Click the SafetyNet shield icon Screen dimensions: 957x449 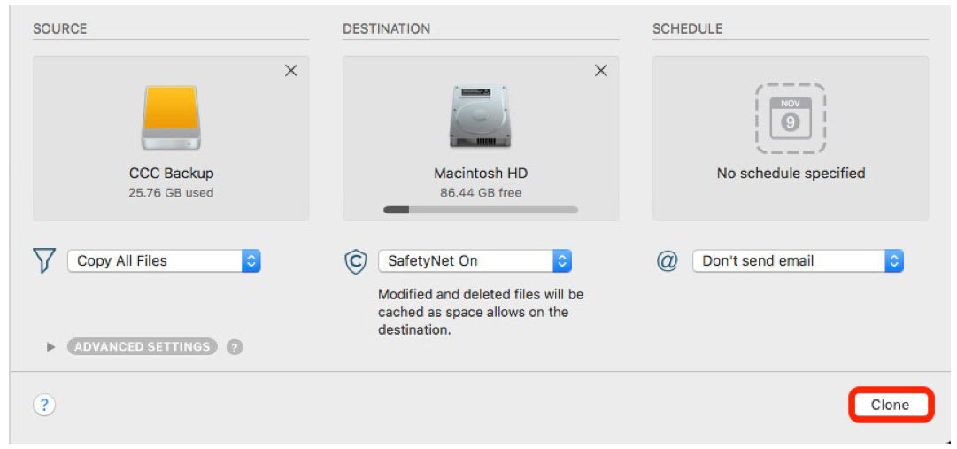click(355, 261)
